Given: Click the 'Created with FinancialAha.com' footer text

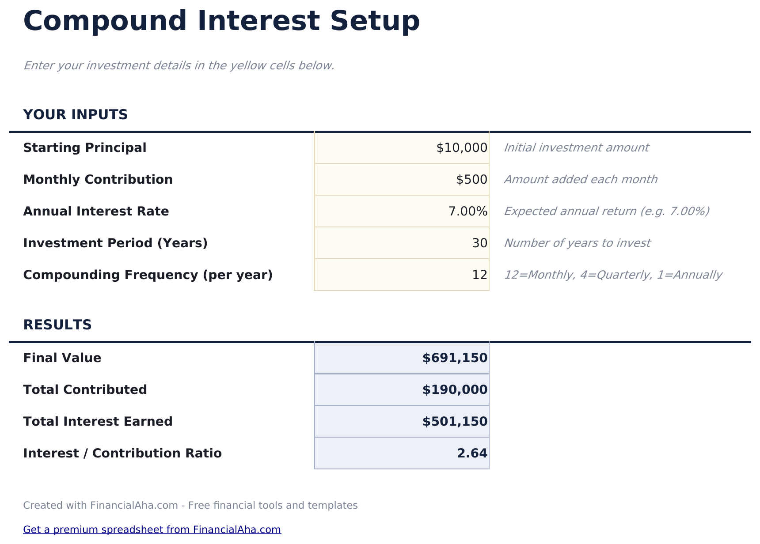Looking at the screenshot, I should (x=190, y=506).
